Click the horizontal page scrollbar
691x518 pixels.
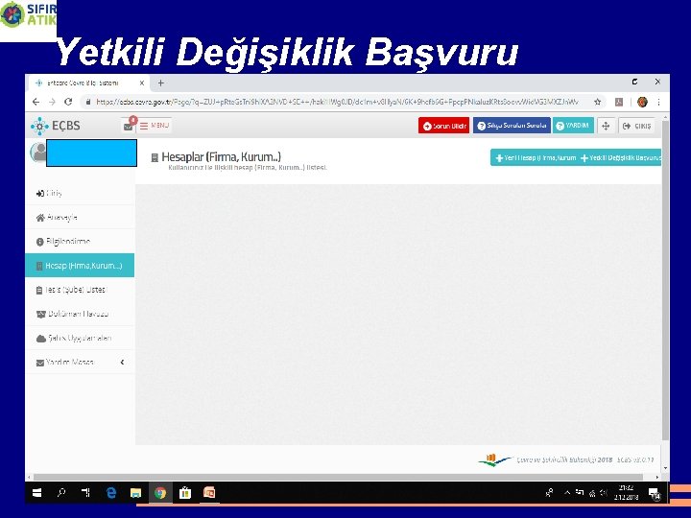pyautogui.click(x=338, y=477)
